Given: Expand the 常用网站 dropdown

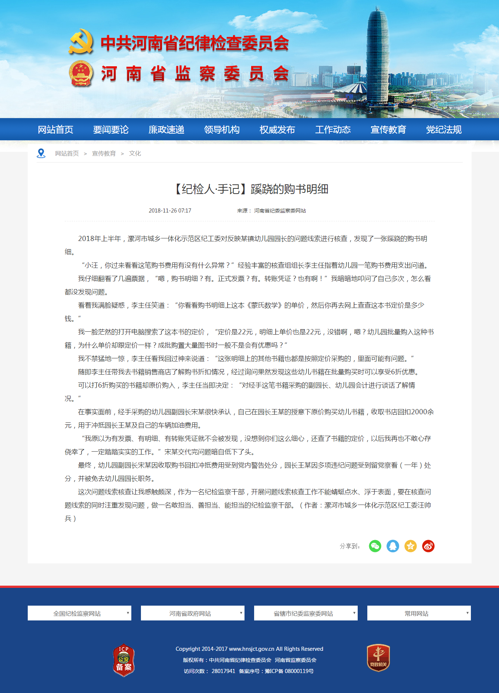Looking at the screenshot, I should pyautogui.click(x=419, y=613).
